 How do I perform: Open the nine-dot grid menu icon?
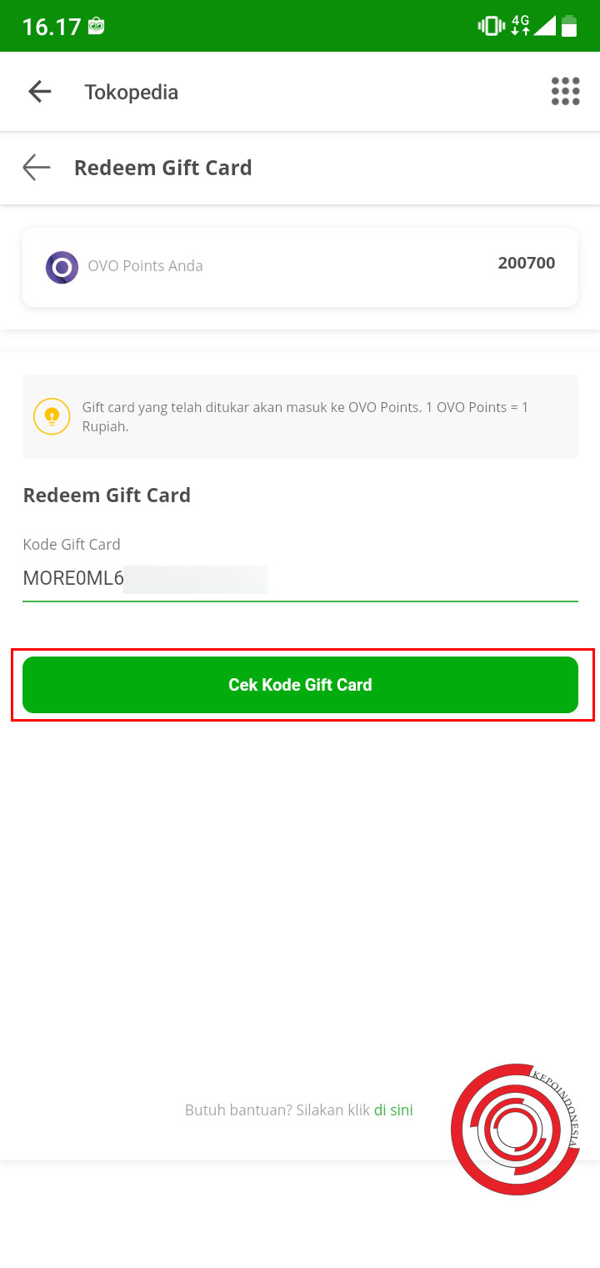565,91
